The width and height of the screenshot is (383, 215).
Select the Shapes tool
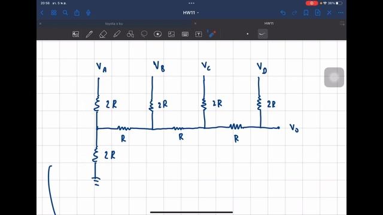(130, 34)
